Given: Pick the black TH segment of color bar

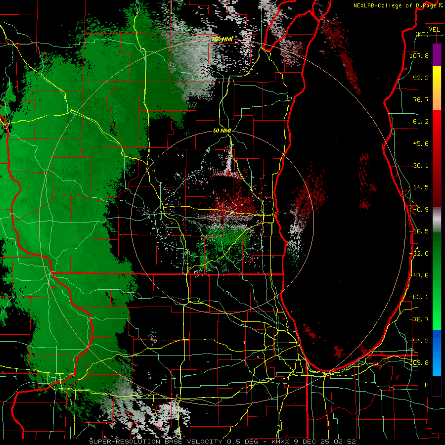Looking at the screenshot, I should 437,385.
